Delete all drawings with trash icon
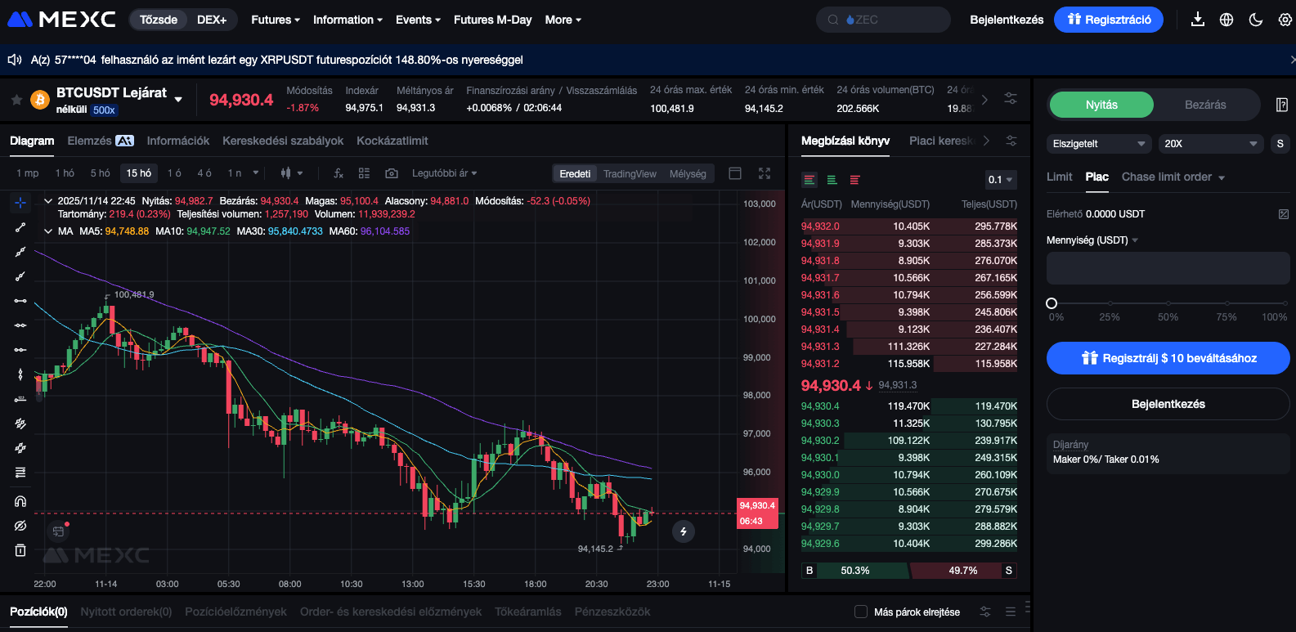This screenshot has height=632, width=1296. click(x=20, y=550)
